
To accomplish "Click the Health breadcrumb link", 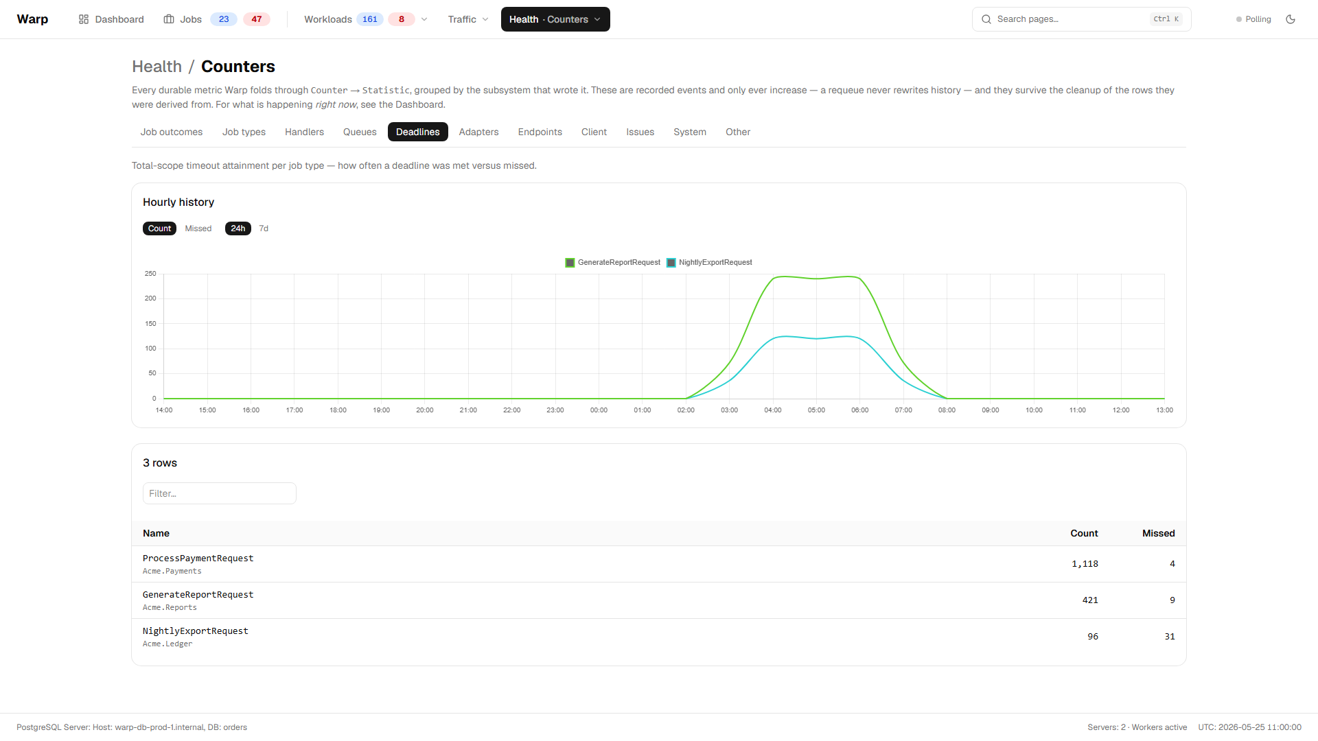I will (157, 67).
